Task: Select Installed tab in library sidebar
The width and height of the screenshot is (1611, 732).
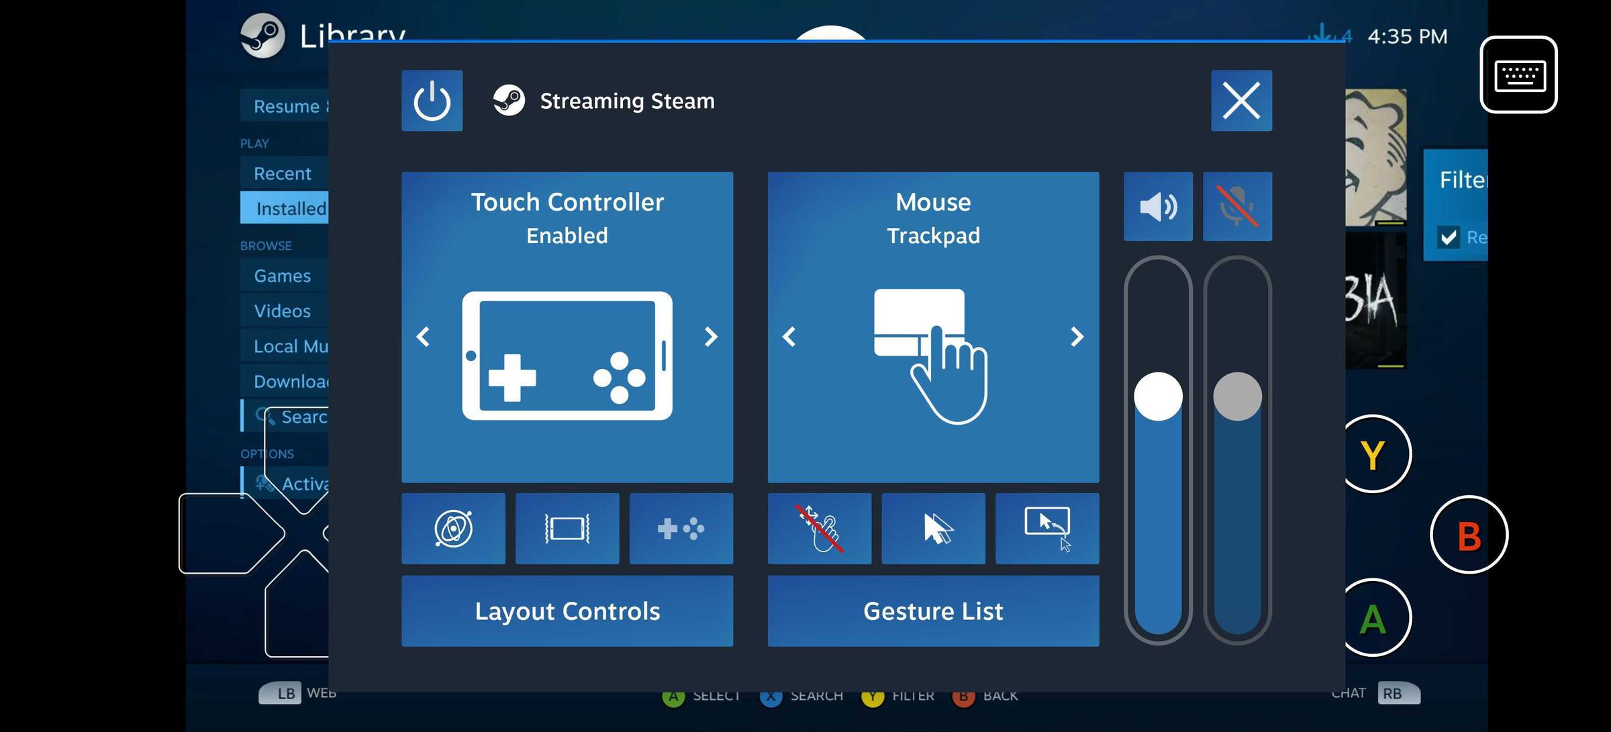Action: click(292, 207)
